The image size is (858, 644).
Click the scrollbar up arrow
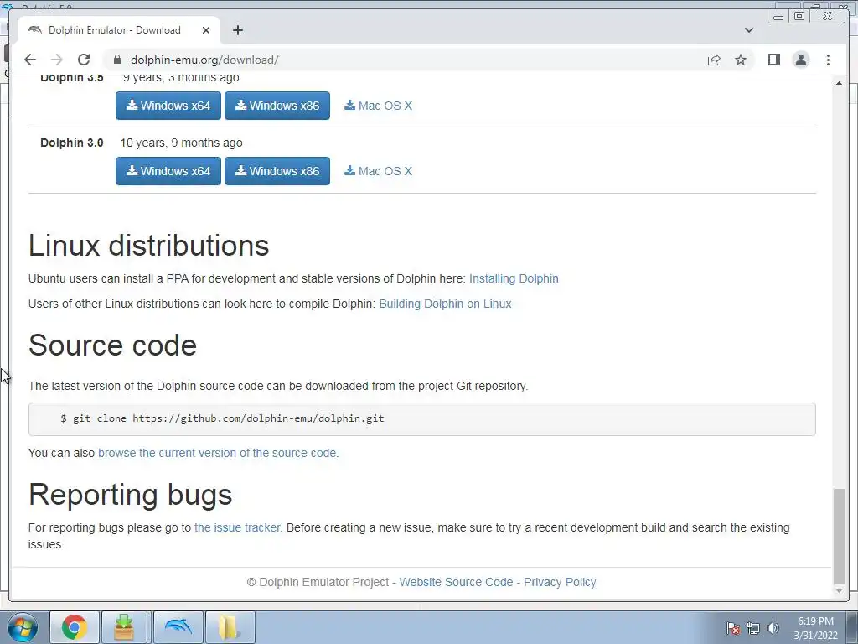click(839, 83)
